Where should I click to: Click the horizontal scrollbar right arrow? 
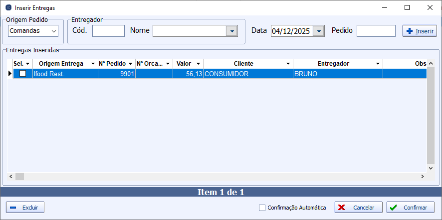coord(422,176)
